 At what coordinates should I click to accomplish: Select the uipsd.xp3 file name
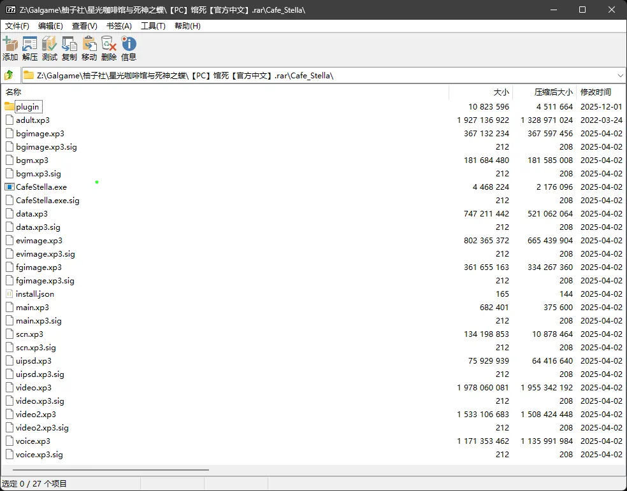[34, 361]
